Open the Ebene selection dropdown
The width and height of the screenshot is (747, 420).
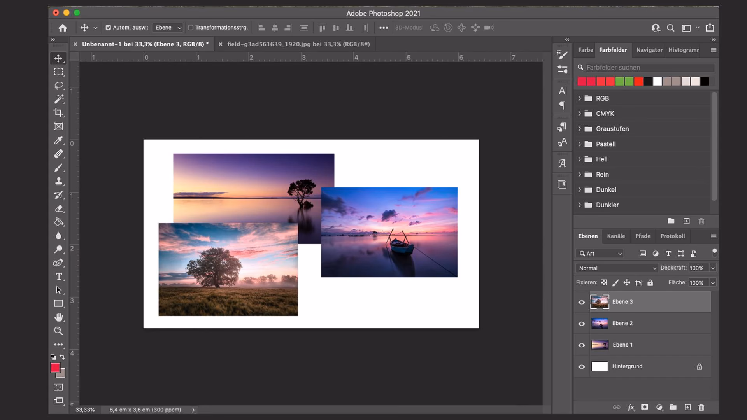(x=167, y=28)
